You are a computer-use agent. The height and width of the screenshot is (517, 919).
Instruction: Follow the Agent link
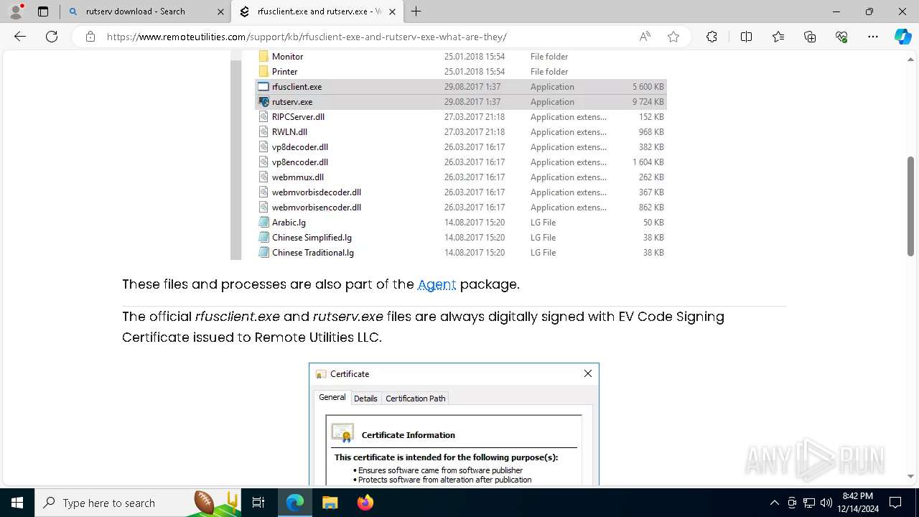coord(437,284)
